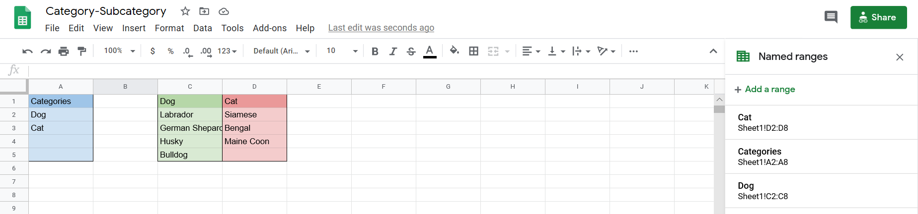The width and height of the screenshot is (918, 214).
Task: Click the print icon
Action: [64, 51]
